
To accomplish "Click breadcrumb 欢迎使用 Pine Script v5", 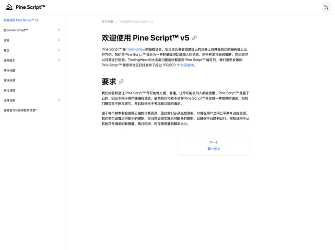I will (x=136, y=21).
